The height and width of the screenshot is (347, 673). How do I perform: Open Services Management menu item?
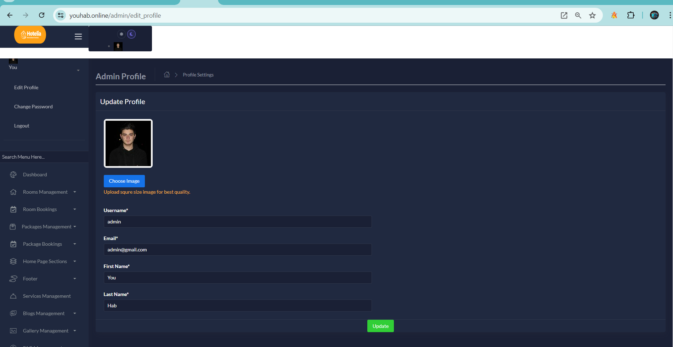coord(47,296)
